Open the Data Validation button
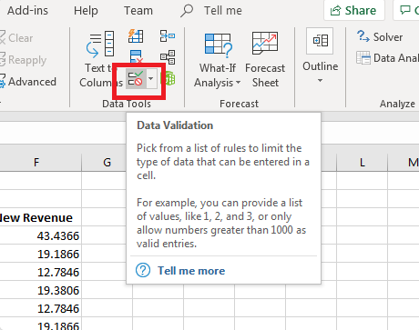 (x=136, y=79)
